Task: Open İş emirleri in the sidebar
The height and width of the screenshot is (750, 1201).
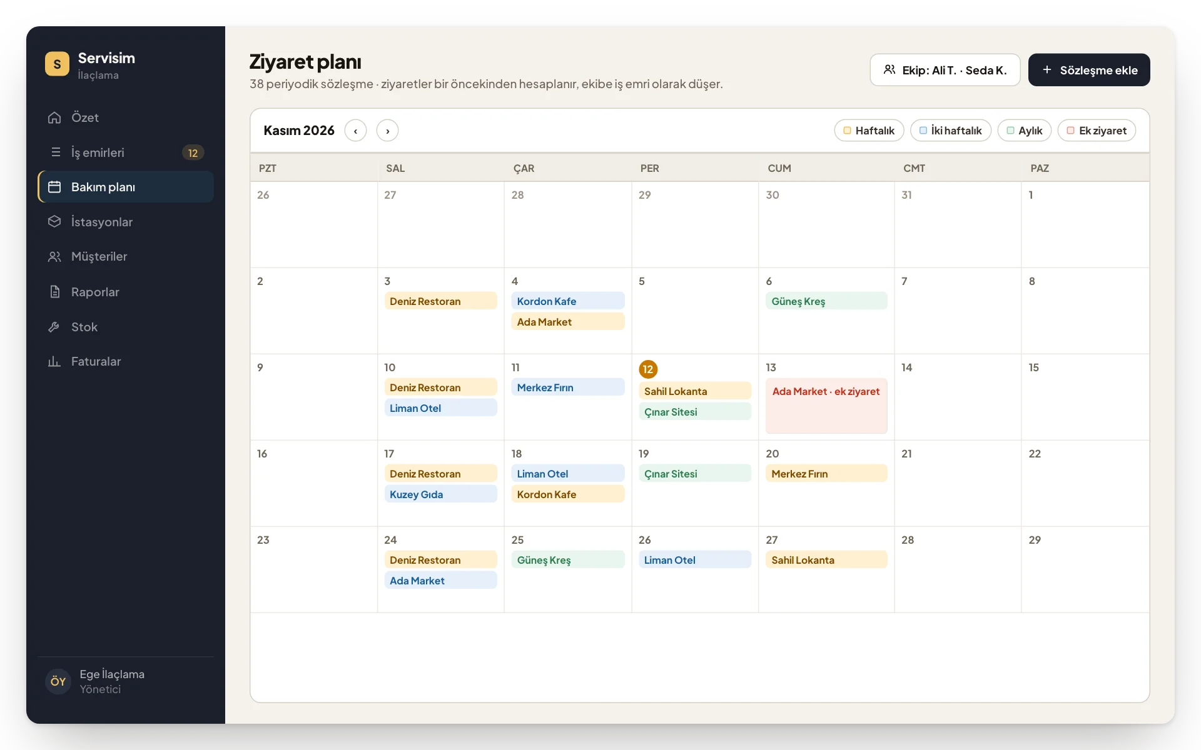Action: pyautogui.click(x=126, y=152)
